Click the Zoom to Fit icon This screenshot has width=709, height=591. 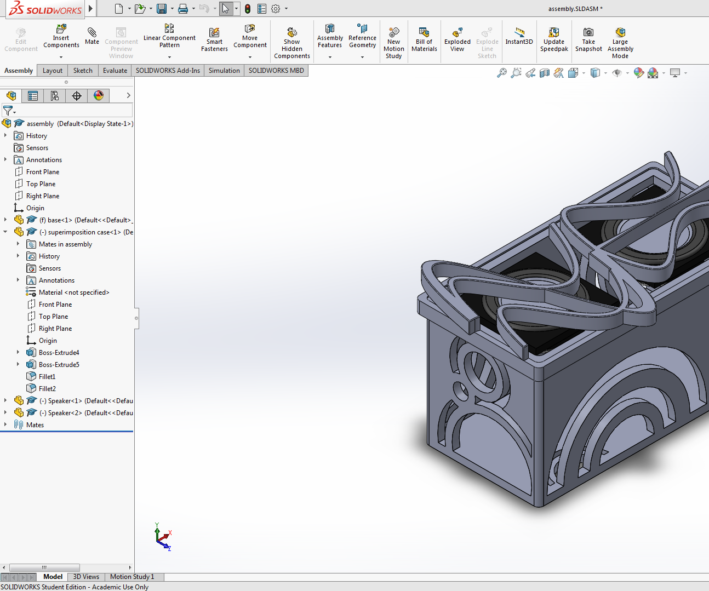(501, 73)
